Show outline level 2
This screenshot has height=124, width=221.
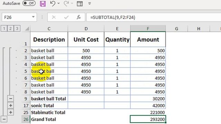(x=11, y=29)
